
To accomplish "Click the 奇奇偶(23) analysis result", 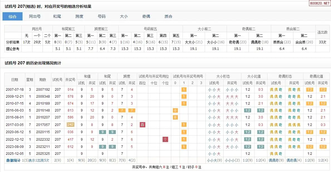I will [x=237, y=42].
